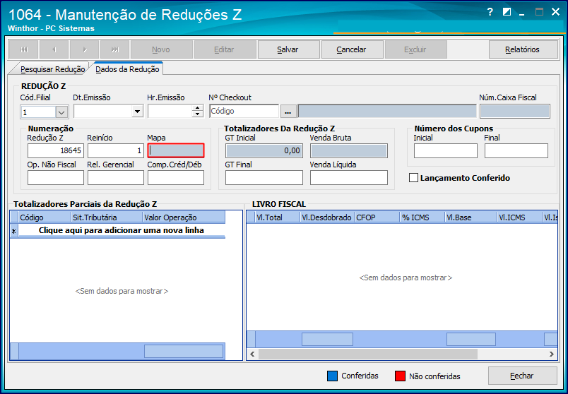
Task: Go to previous record arrow icon
Action: point(54,49)
